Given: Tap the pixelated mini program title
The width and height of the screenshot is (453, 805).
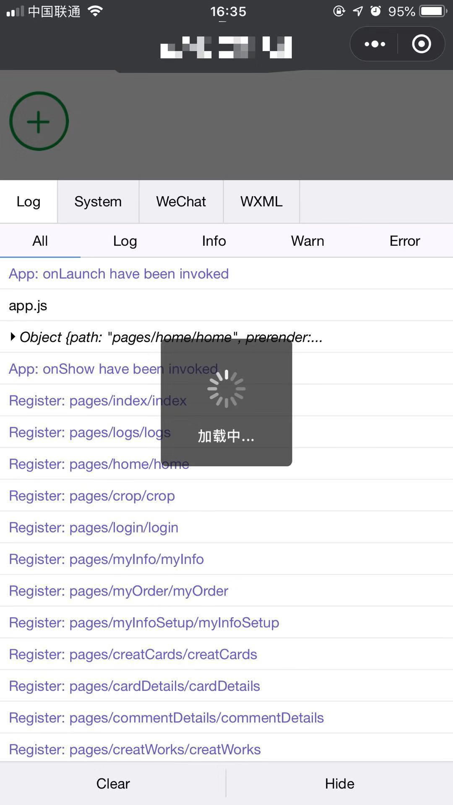Looking at the screenshot, I should coord(226,47).
